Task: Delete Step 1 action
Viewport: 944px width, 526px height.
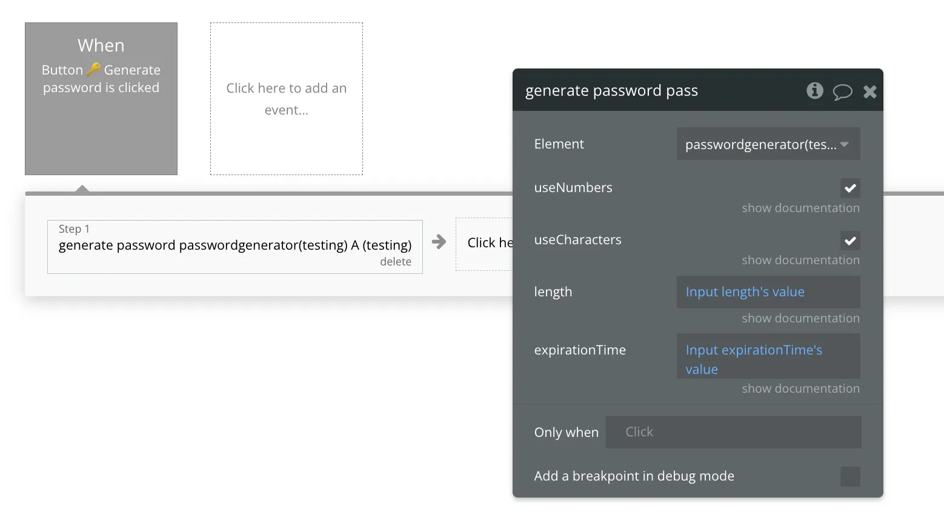Action: point(395,262)
